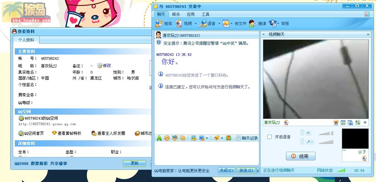Expand the send file dropdown arrow

coord(232,24)
